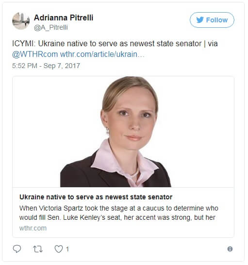Click the link preview card body
Viewport: 248px width, 265px height.
click(x=123, y=157)
